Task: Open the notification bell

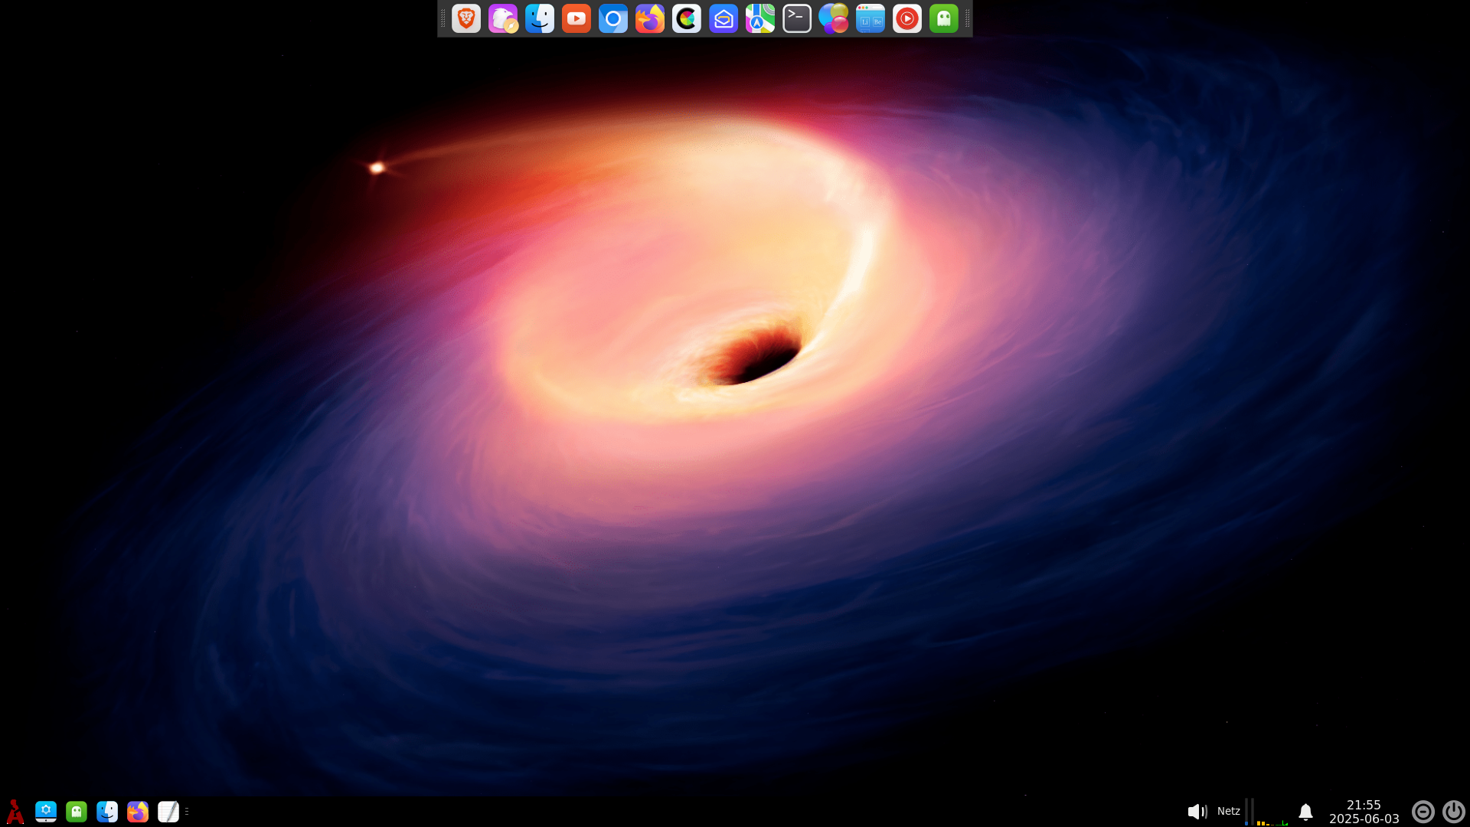Action: tap(1305, 812)
